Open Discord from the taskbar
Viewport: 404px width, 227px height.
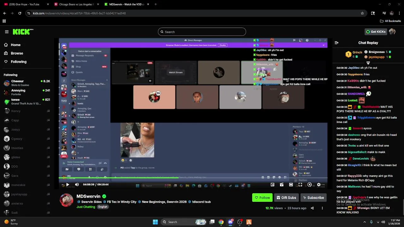230,222
